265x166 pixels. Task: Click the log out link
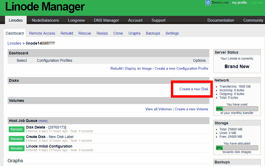(x=257, y=3)
